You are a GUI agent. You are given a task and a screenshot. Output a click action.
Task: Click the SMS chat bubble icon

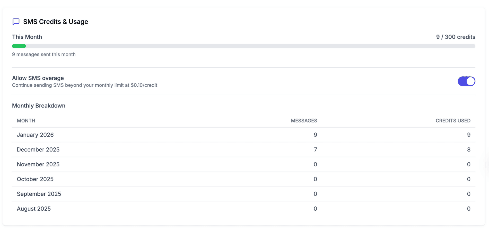pos(16,22)
